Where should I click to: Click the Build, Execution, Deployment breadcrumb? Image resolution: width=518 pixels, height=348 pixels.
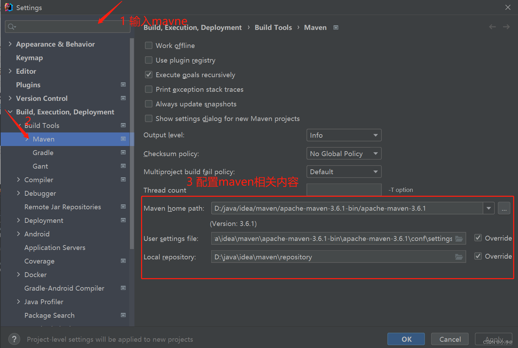pyautogui.click(x=193, y=27)
